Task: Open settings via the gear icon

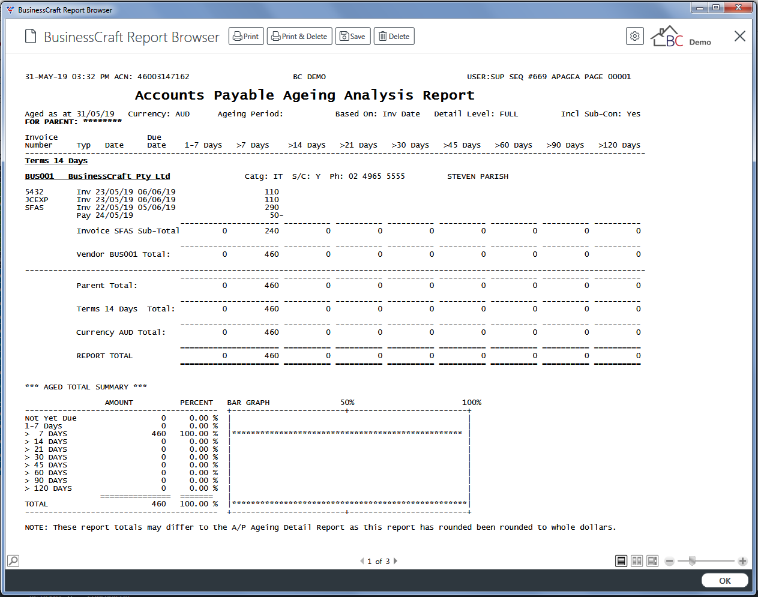Action: click(635, 36)
